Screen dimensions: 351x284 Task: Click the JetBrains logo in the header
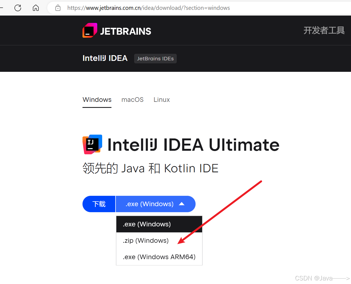[90, 30]
